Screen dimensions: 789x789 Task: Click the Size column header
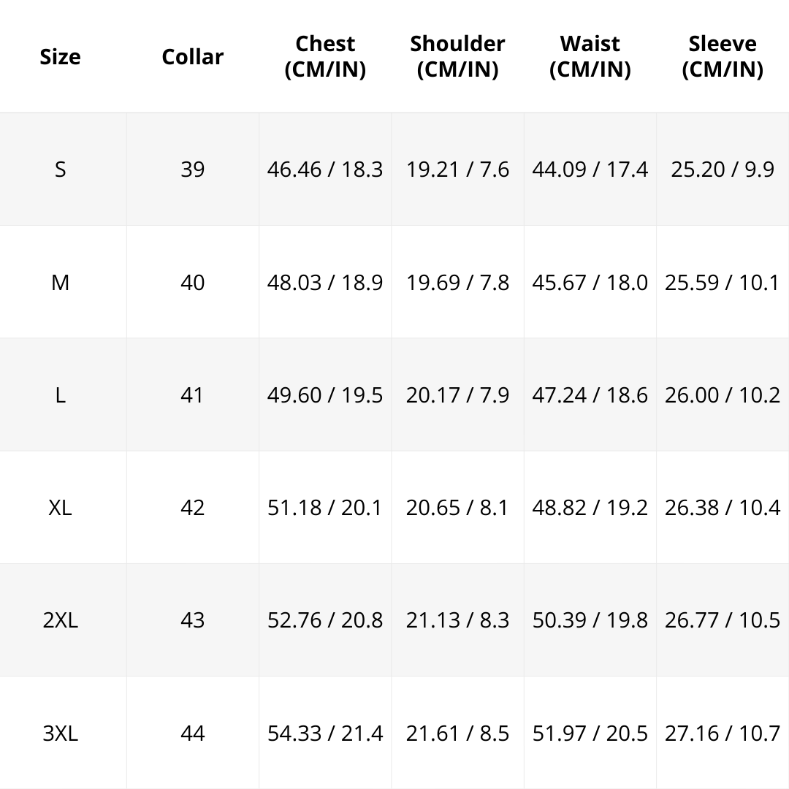pos(60,56)
